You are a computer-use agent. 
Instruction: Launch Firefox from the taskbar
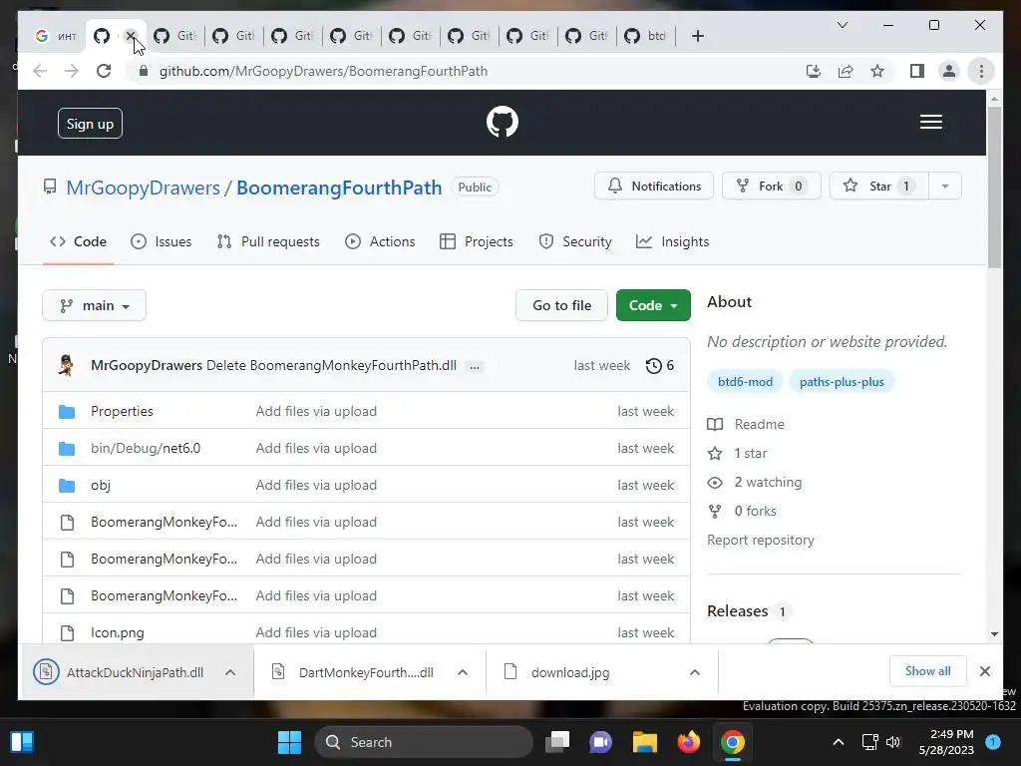coord(688,742)
